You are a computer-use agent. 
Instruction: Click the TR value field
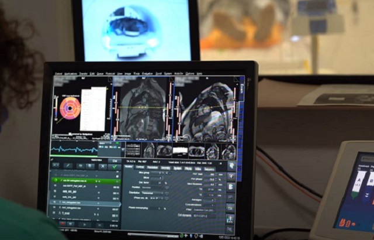point(210,190)
